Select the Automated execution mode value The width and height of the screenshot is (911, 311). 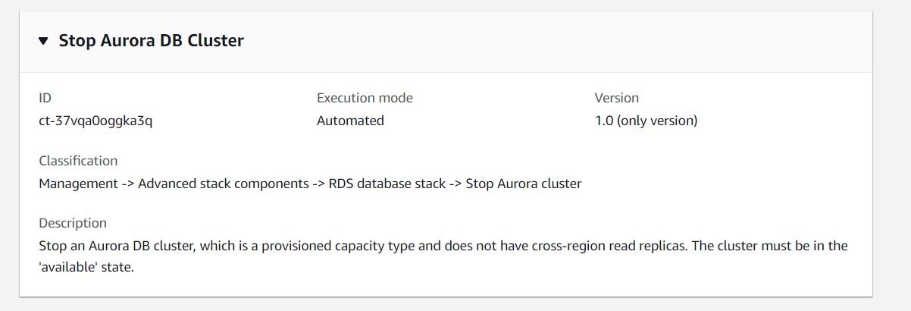click(x=350, y=121)
